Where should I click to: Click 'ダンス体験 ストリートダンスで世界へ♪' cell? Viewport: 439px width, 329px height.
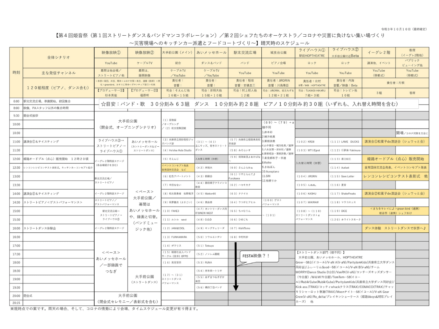pos(395,228)
